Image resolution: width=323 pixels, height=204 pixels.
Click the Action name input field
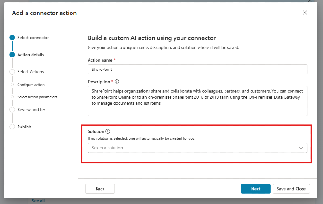197,70
